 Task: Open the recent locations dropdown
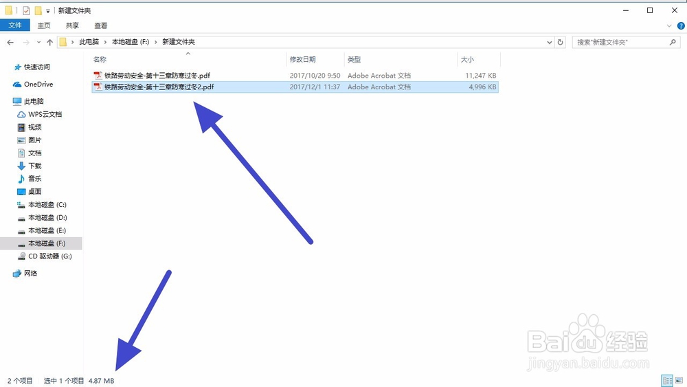[38, 42]
